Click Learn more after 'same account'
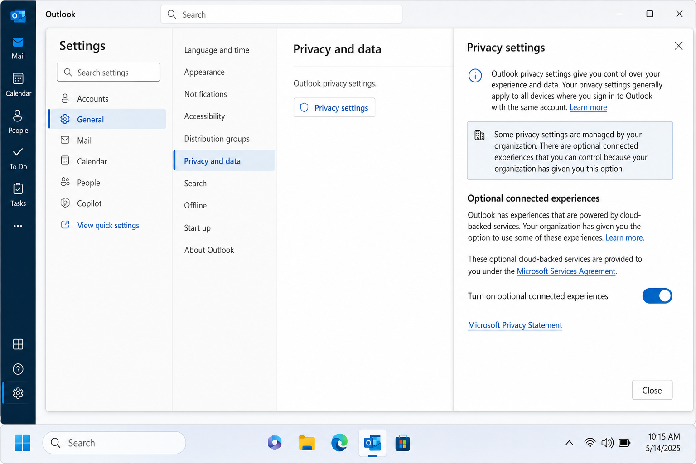 tap(588, 107)
